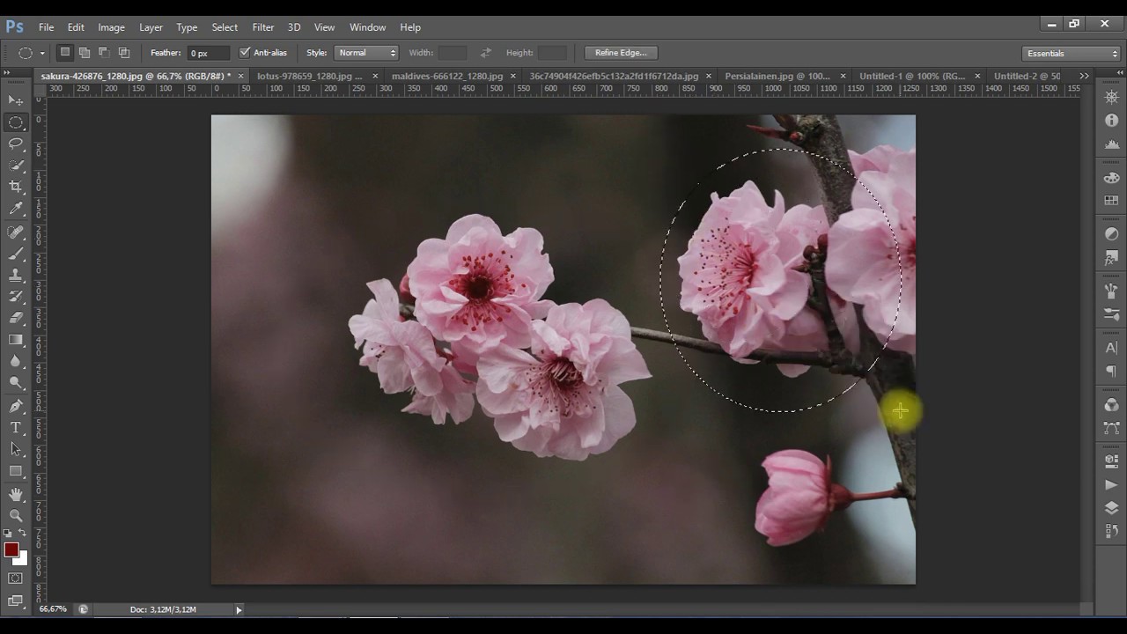
Task: Open the Navigator panel icon
Action: (x=1111, y=98)
